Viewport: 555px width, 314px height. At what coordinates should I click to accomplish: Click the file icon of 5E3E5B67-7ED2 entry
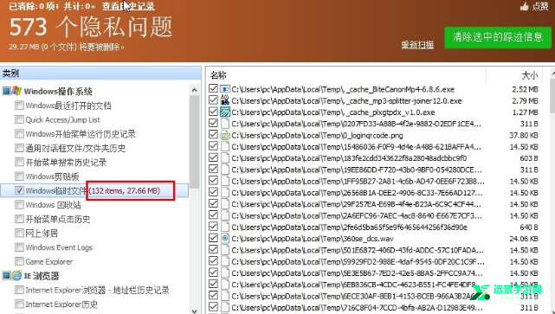[x=225, y=273]
